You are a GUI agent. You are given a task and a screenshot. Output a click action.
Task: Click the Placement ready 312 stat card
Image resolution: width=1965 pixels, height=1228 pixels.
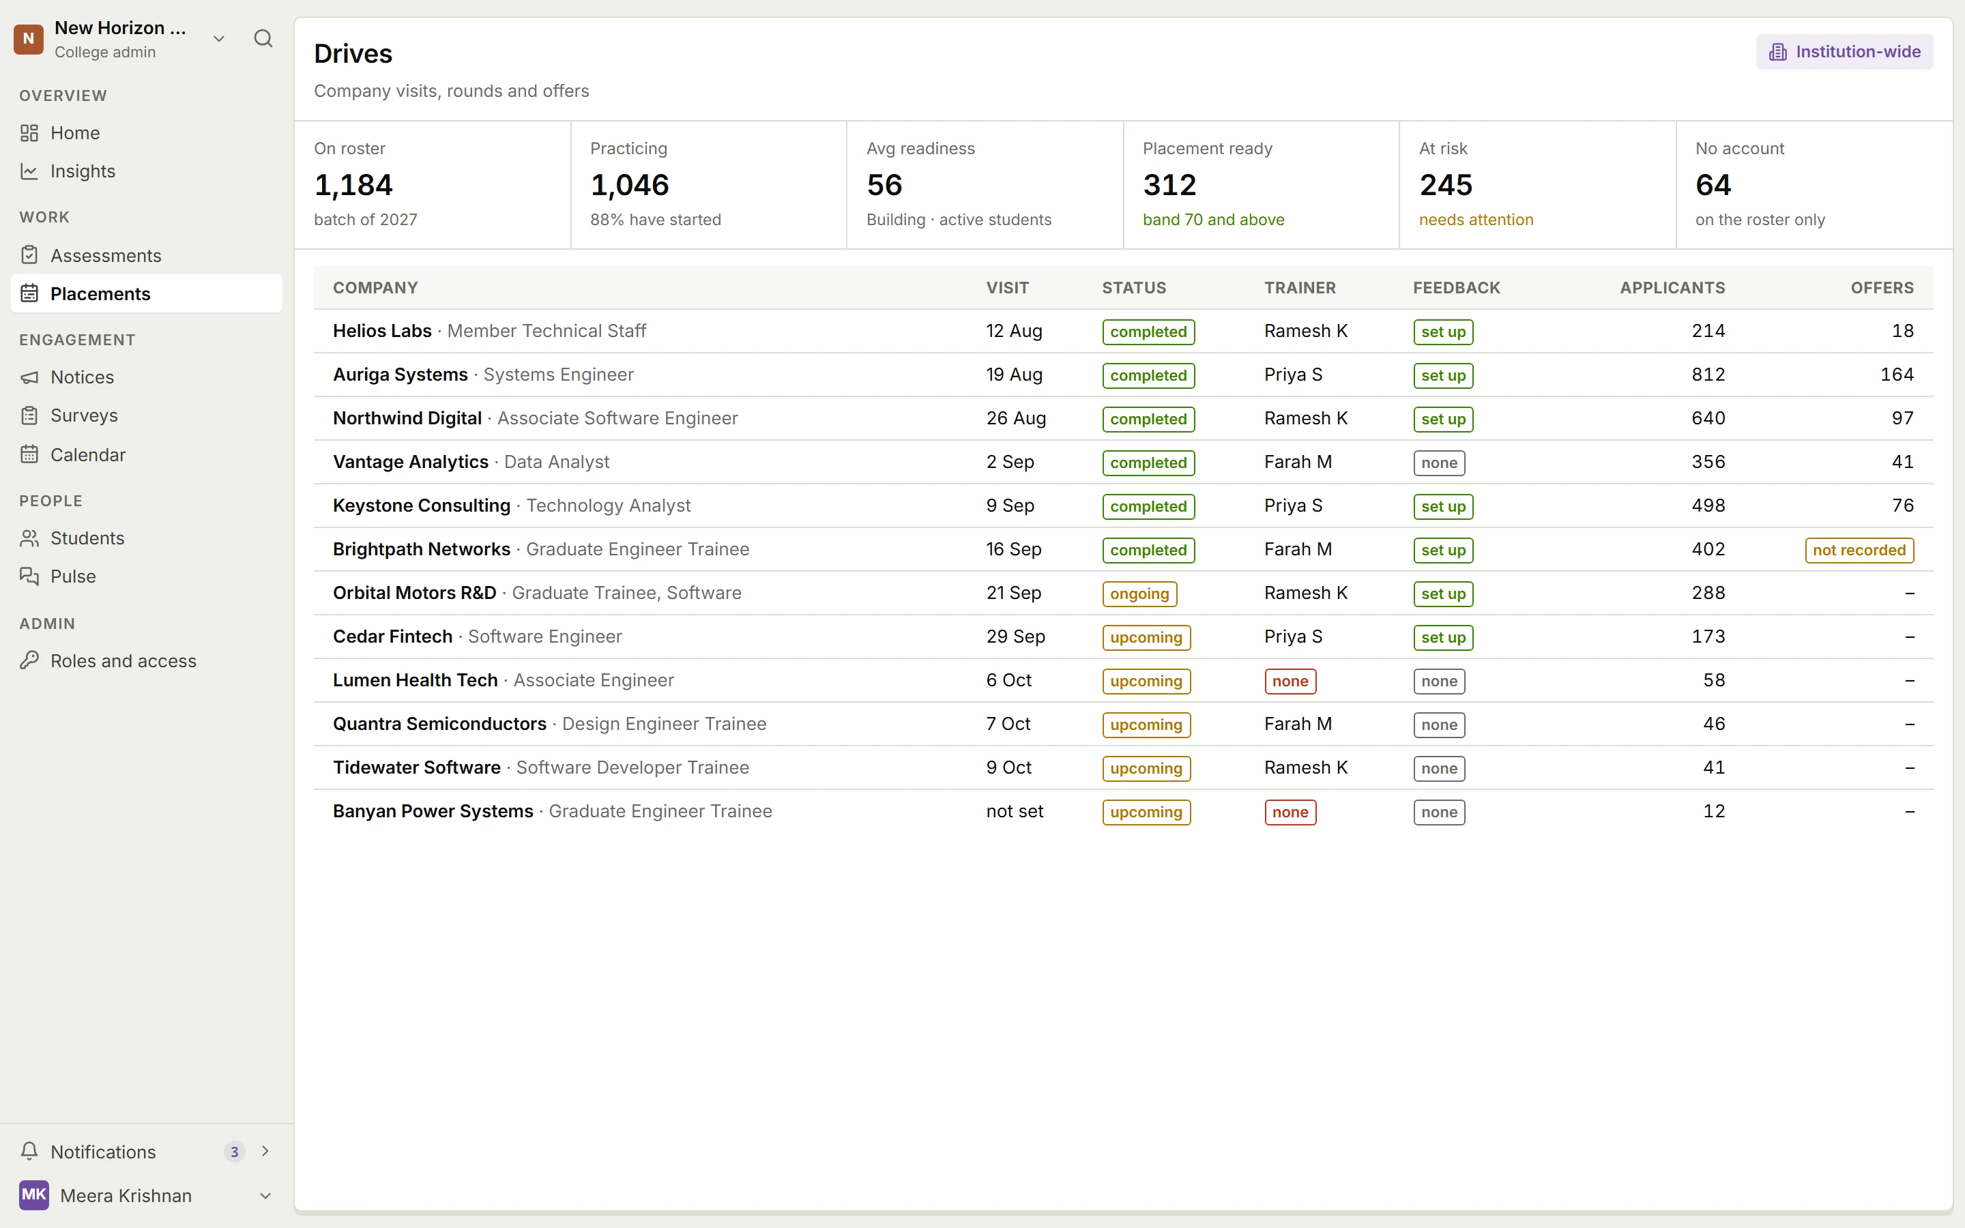[x=1261, y=184]
